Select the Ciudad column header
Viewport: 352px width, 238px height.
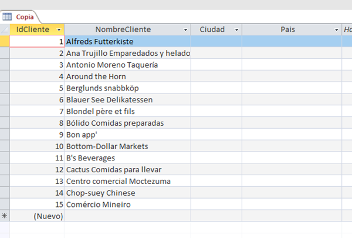pos(212,29)
